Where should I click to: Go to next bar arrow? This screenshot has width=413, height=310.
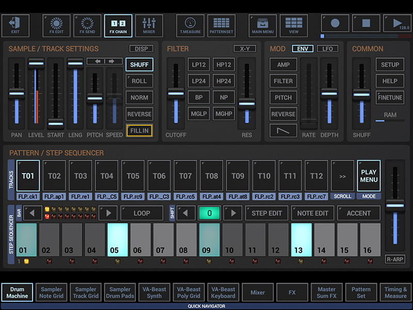pos(108,213)
